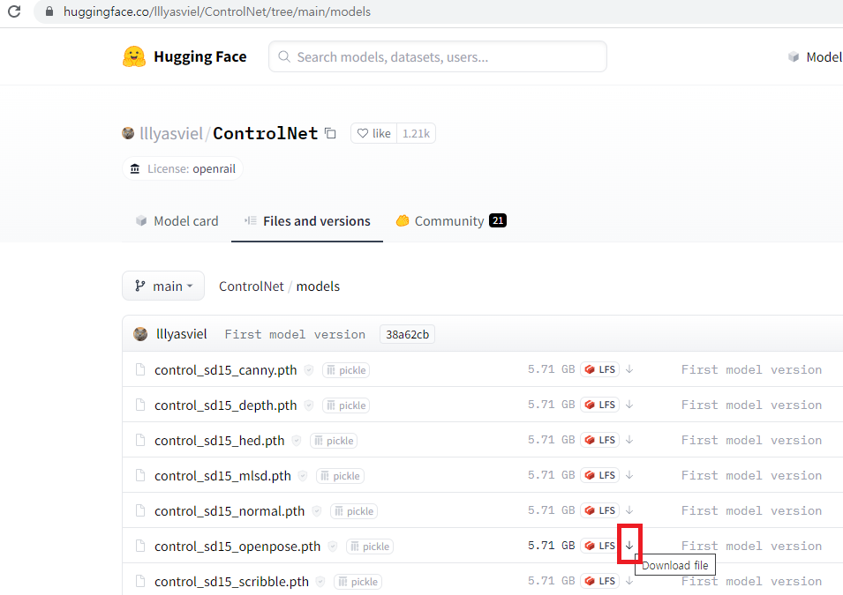This screenshot has width=843, height=595.
Task: Download control_sd15_canny.pth via arrow icon
Action: tap(629, 369)
